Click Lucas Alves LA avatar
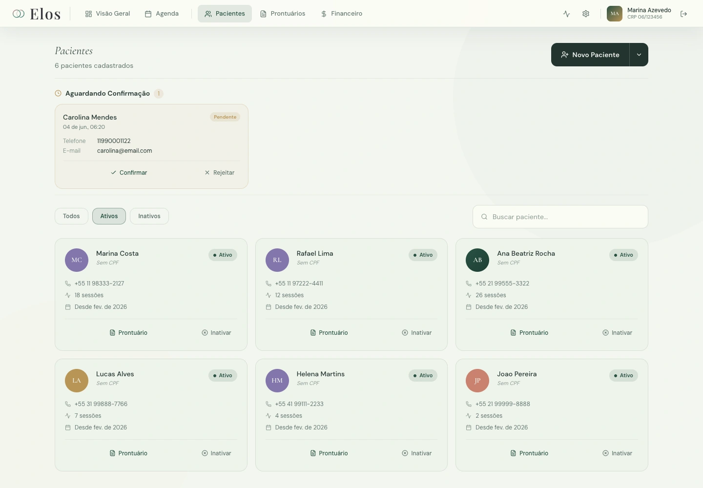Screen dimensions: 703x488 click(77, 381)
